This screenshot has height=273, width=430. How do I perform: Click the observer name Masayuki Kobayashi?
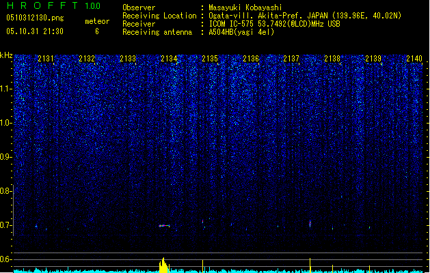[x=245, y=8]
